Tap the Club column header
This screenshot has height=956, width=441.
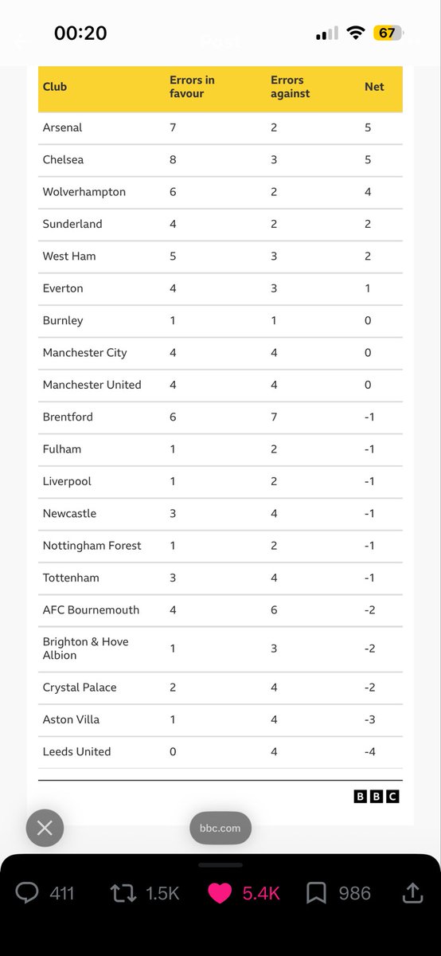(55, 87)
